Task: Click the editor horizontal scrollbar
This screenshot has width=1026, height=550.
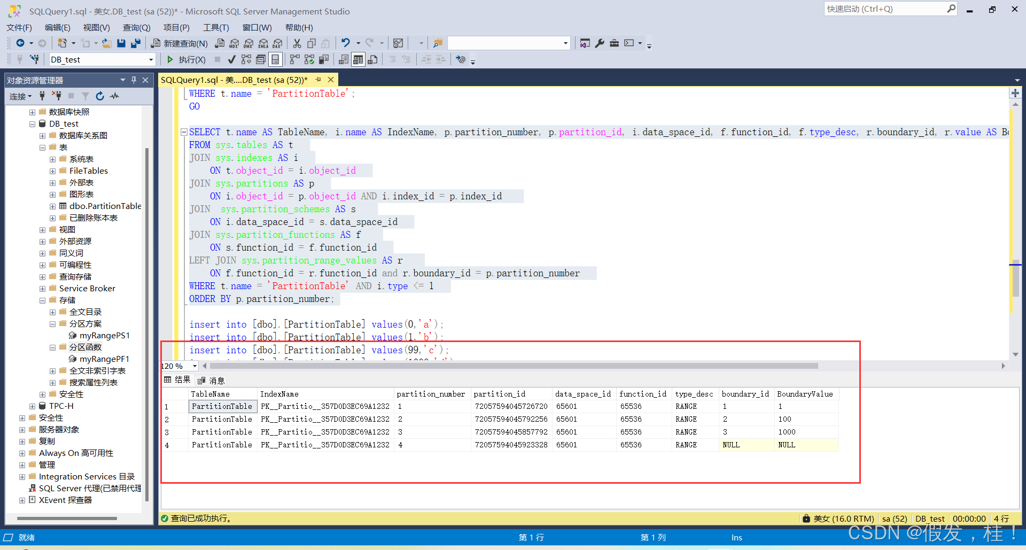Action: pos(514,366)
